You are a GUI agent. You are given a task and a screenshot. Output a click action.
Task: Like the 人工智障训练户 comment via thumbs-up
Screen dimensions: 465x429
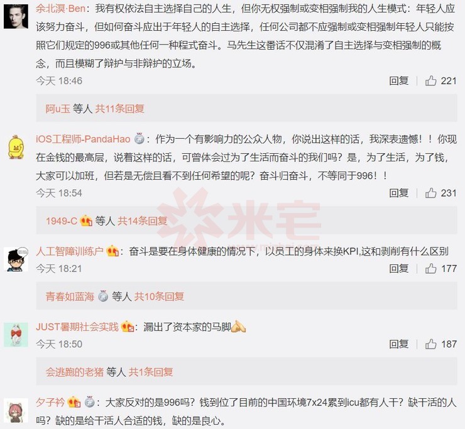430,269
